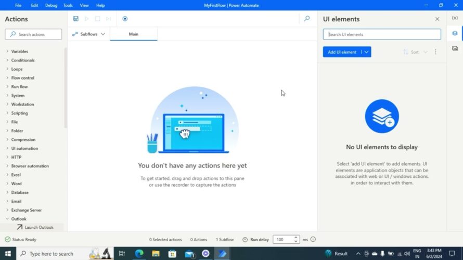Save the flow with the disk icon
463x260 pixels.
click(76, 19)
